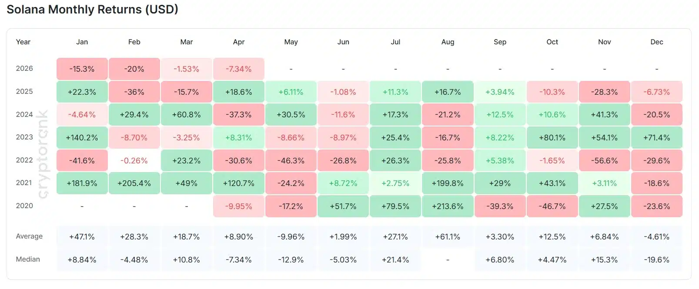This screenshot has width=699, height=289.
Task: Click the November 2022 -56.6% cell
Action: click(604, 161)
